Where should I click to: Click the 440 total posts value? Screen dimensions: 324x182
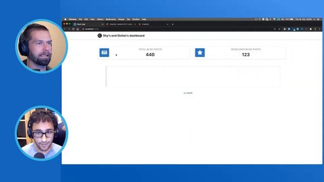(x=150, y=55)
